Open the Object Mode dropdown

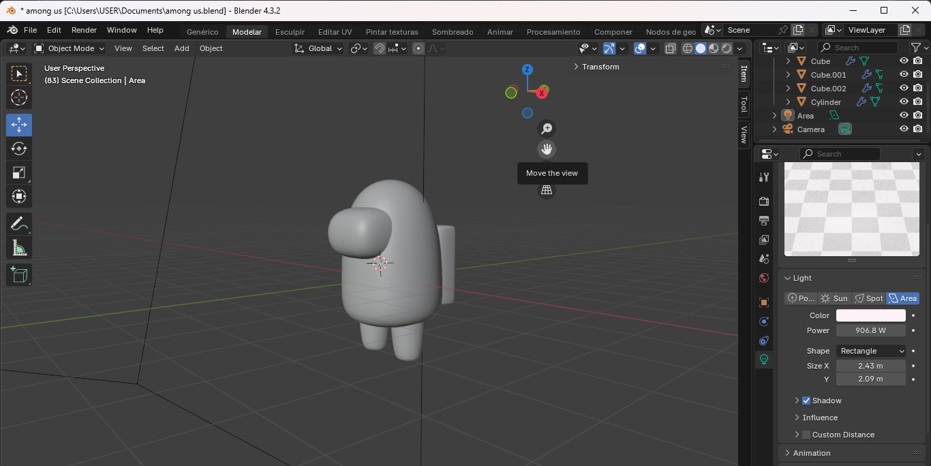tap(69, 48)
